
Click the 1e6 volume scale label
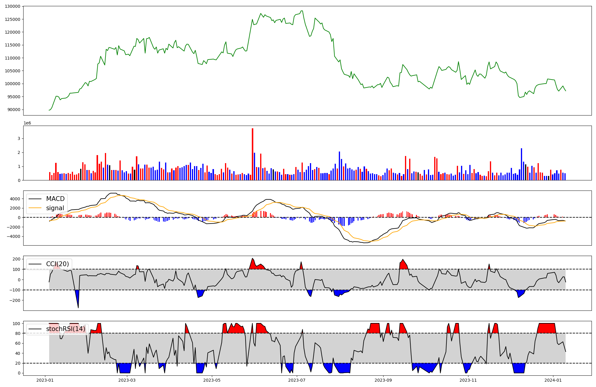pos(27,123)
